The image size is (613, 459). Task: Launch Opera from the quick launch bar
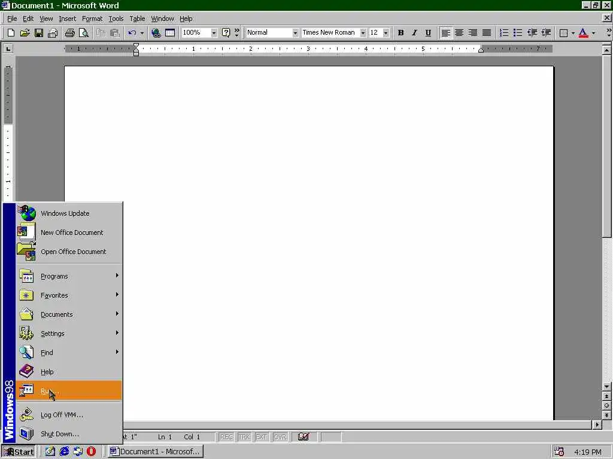pos(91,452)
